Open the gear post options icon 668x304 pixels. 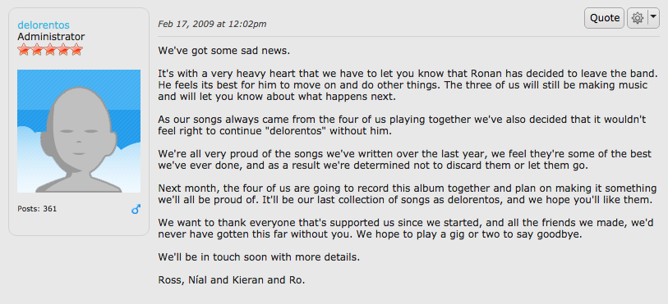click(638, 18)
